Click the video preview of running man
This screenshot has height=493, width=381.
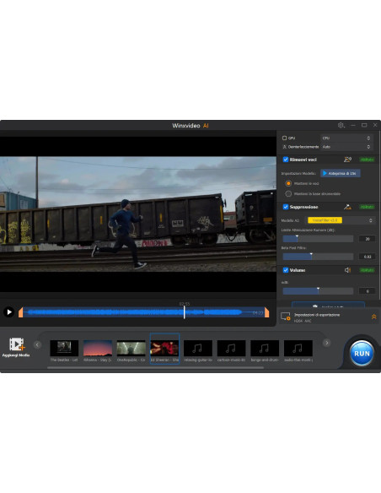138,214
